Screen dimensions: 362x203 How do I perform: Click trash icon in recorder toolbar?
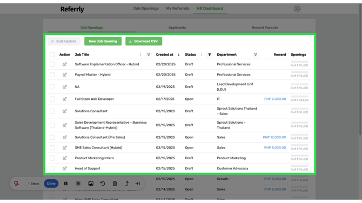(x=115, y=184)
